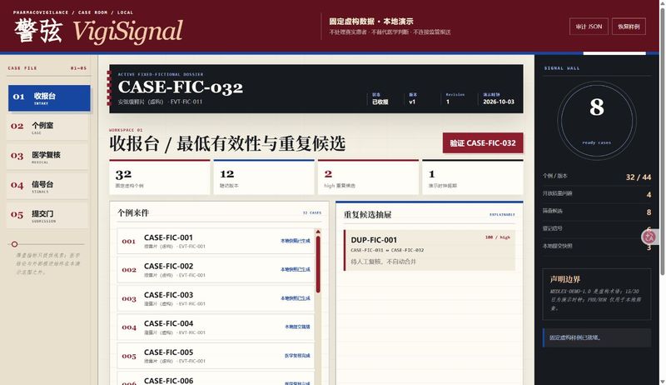The height and width of the screenshot is (385, 666).
Task: Click the slider handle below the sidebar
Action: (14, 244)
